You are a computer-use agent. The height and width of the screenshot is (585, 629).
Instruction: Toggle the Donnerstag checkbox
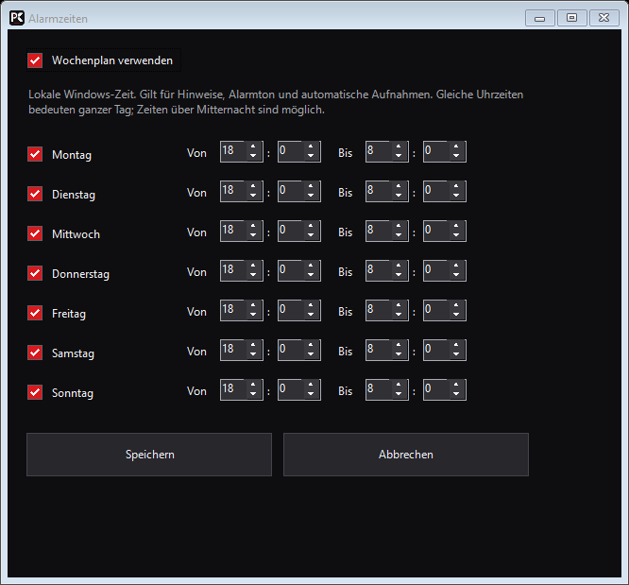(x=35, y=273)
